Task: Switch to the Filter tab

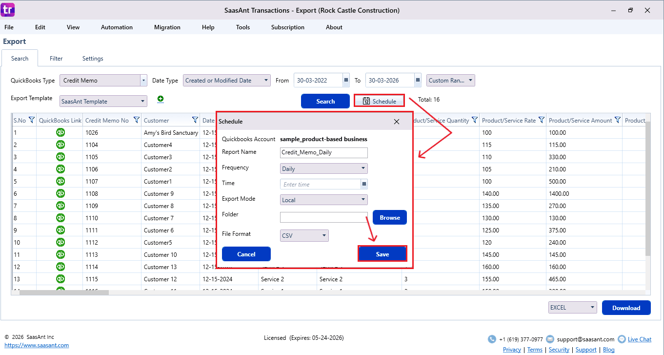Action: pyautogui.click(x=56, y=58)
